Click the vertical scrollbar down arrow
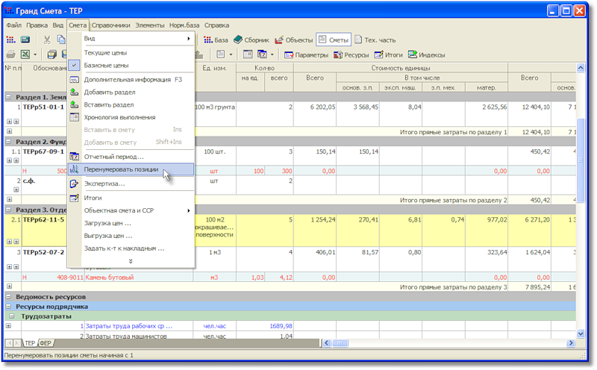This screenshot has width=597, height=370. (581, 334)
